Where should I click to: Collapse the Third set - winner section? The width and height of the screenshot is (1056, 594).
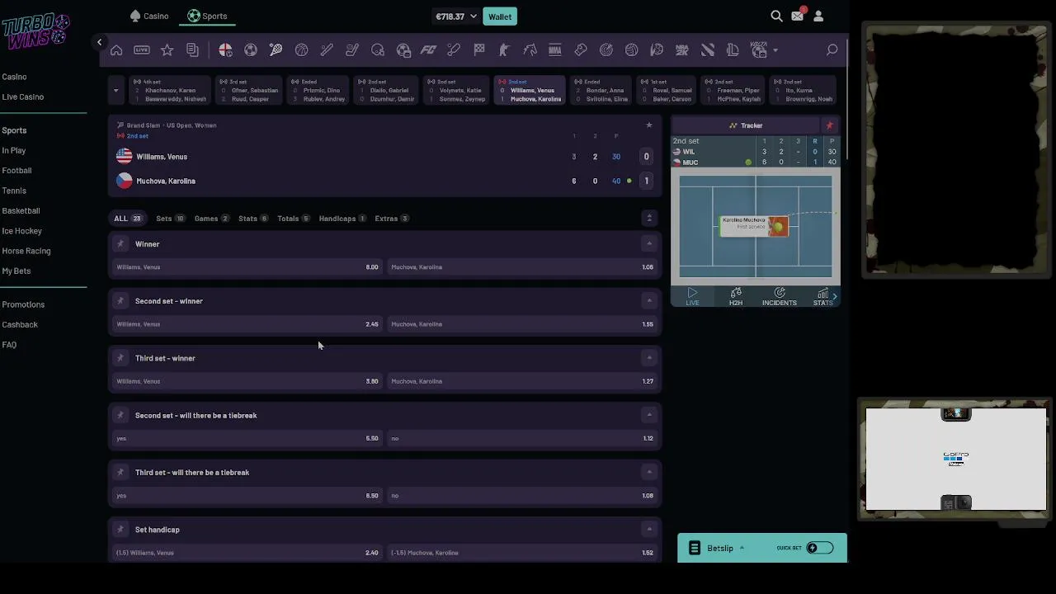pyautogui.click(x=649, y=357)
